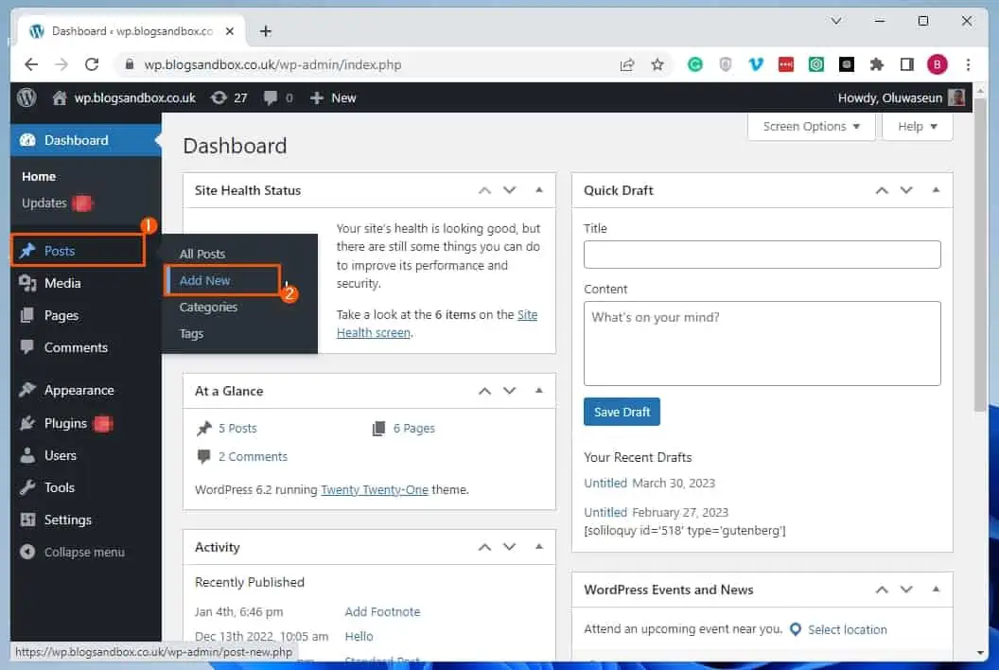Open Tools in the sidebar menu
999x670 pixels.
tap(85, 487)
